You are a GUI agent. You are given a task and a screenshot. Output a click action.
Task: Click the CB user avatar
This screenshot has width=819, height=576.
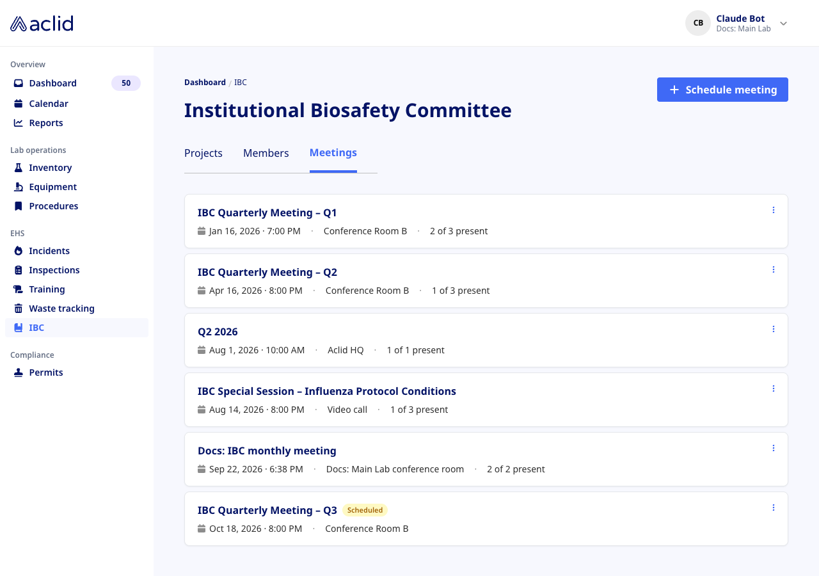pyautogui.click(x=698, y=23)
